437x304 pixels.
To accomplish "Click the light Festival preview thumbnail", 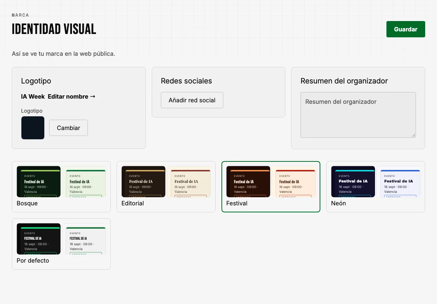I will 293,182.
